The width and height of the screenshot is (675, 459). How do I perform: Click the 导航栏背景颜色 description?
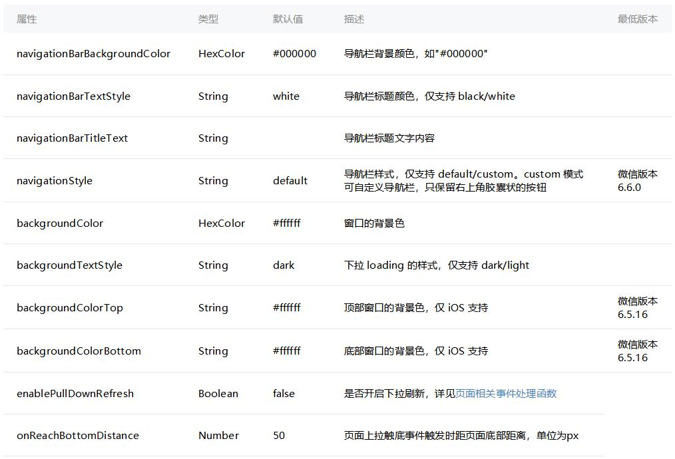point(416,54)
